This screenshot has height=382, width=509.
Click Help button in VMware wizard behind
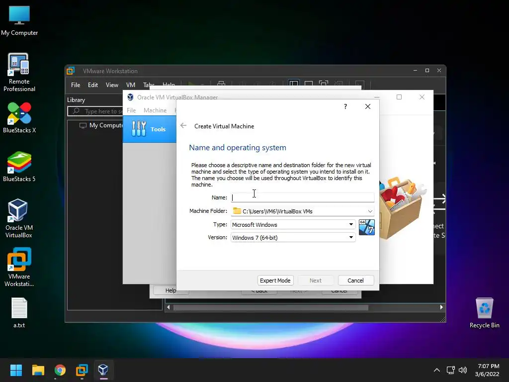point(170,290)
